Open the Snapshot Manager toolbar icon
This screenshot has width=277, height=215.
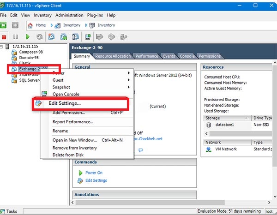click(75, 37)
